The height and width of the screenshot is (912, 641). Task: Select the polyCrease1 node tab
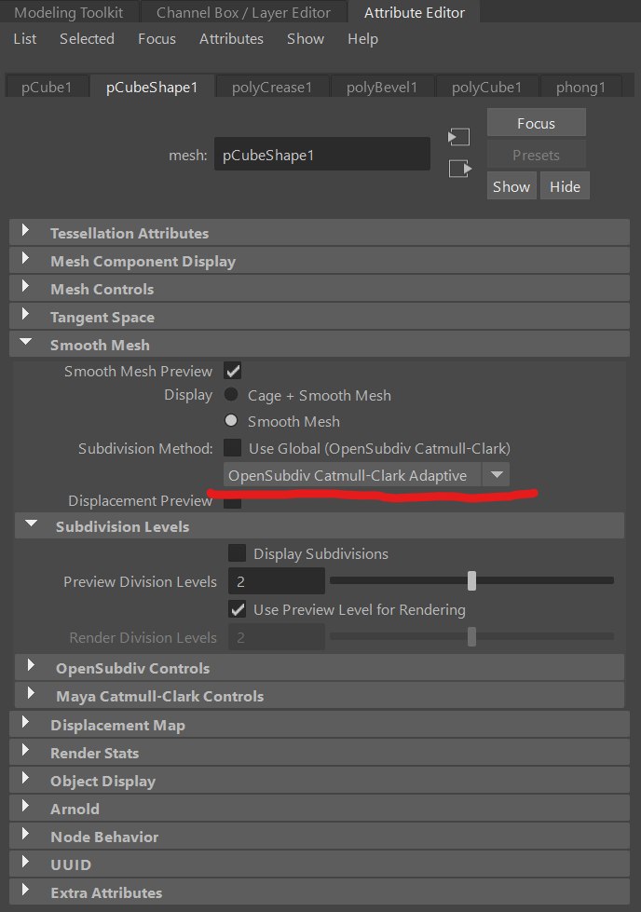click(272, 87)
